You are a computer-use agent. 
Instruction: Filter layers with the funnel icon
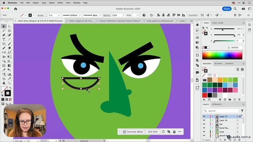(x=242, y=111)
